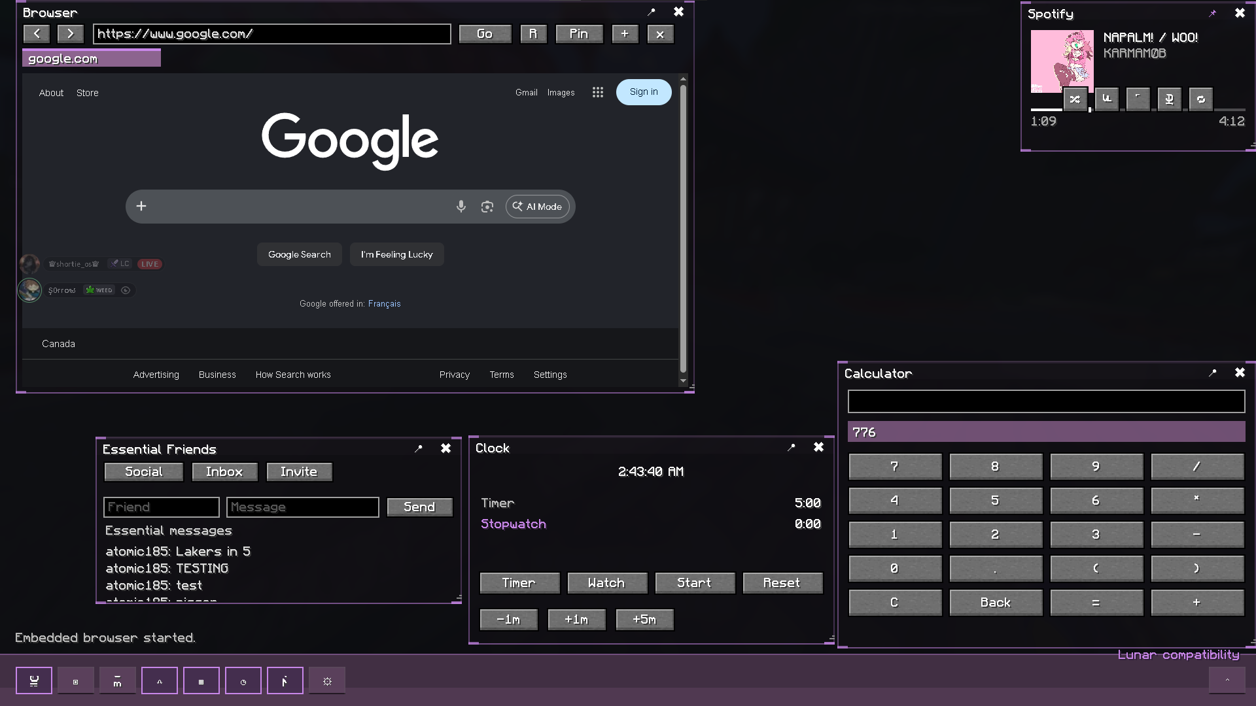The width and height of the screenshot is (1256, 706).
Task: Toggle the Pin button in the browser toolbar
Action: pos(579,34)
